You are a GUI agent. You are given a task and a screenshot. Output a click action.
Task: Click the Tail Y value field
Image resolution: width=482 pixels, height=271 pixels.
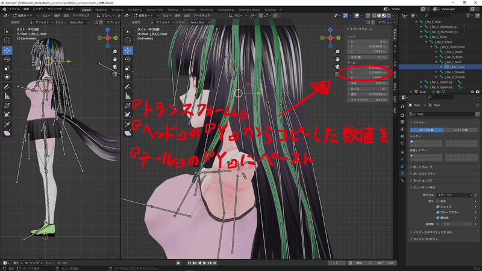click(x=368, y=72)
